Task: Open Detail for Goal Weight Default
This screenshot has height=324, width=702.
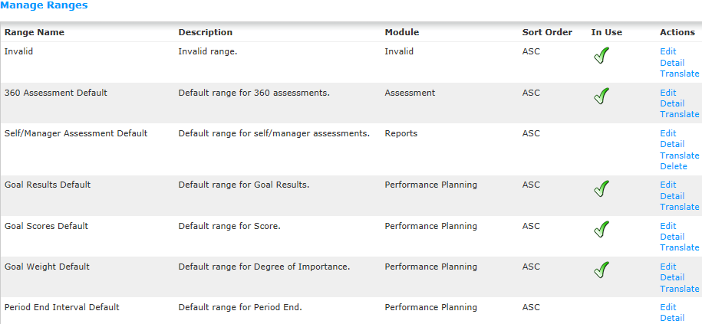Action: 672,277
